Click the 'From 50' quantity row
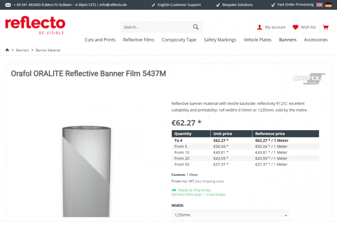The height and width of the screenshot is (228, 337). (x=245, y=164)
